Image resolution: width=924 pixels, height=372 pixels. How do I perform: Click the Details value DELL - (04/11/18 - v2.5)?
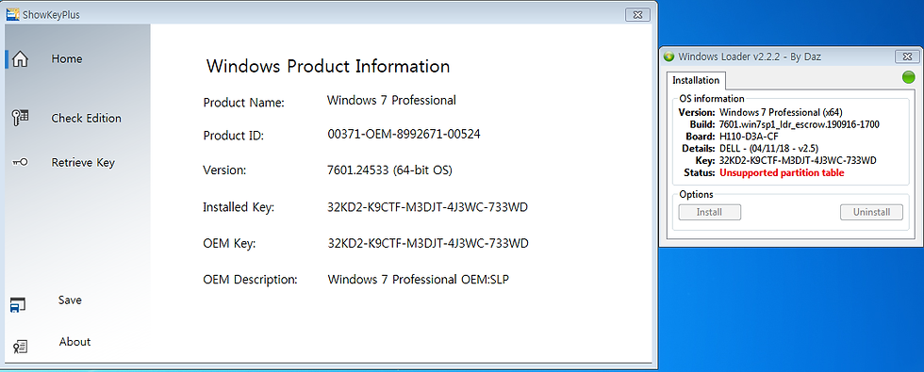[x=769, y=148]
